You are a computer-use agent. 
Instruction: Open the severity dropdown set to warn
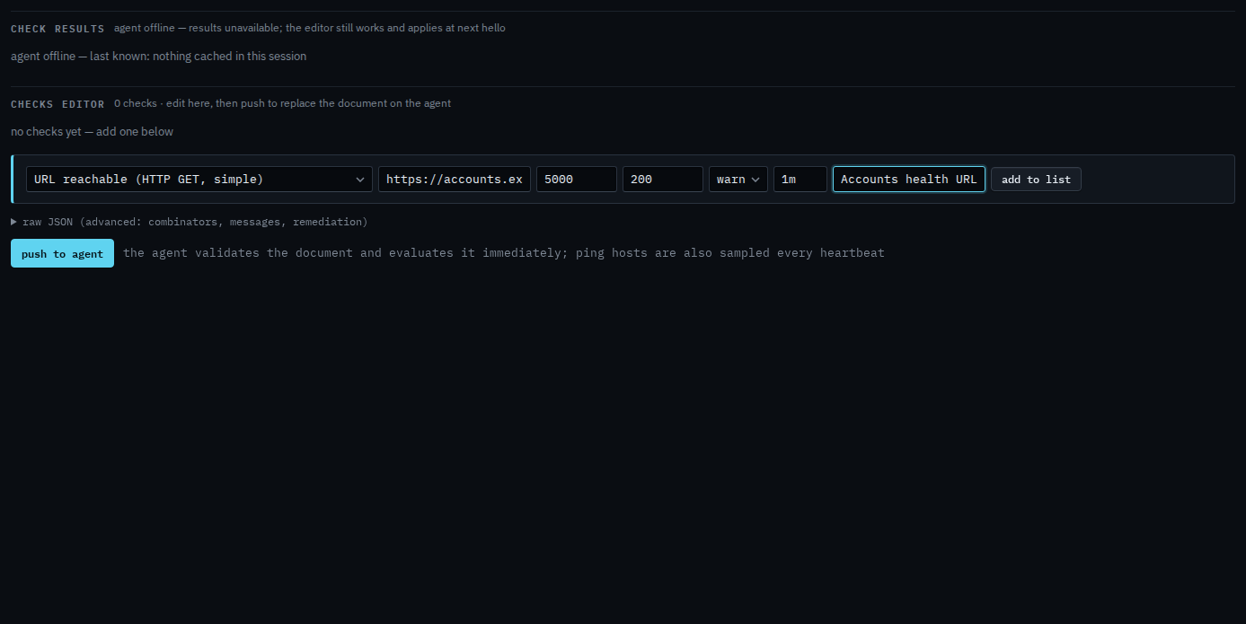738,179
